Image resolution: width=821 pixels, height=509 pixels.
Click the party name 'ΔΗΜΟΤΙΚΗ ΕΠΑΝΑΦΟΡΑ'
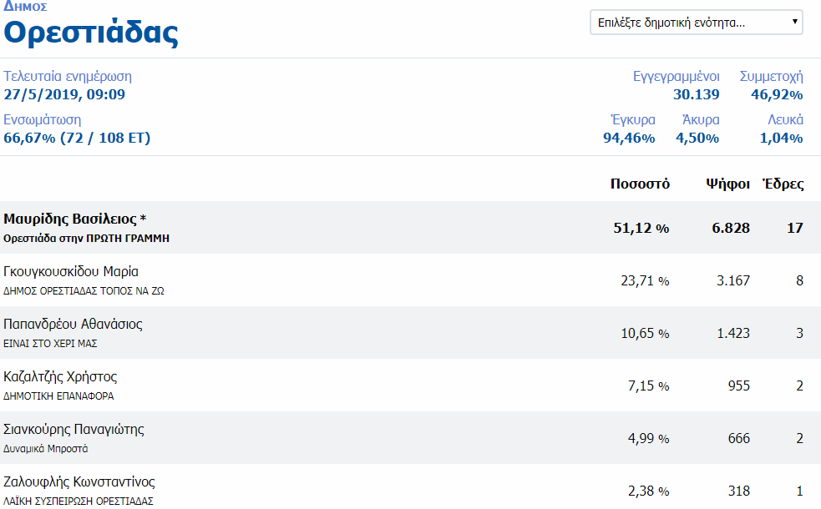(58, 396)
